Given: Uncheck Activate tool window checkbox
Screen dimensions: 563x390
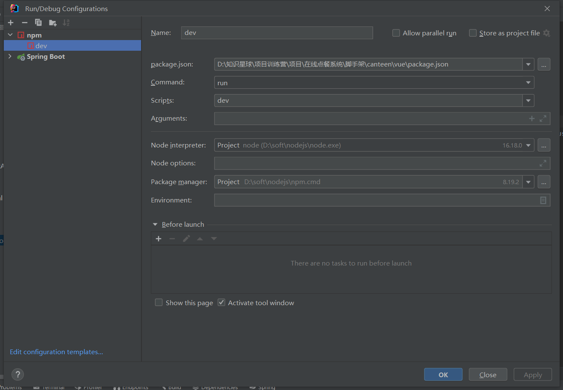Looking at the screenshot, I should click(222, 303).
